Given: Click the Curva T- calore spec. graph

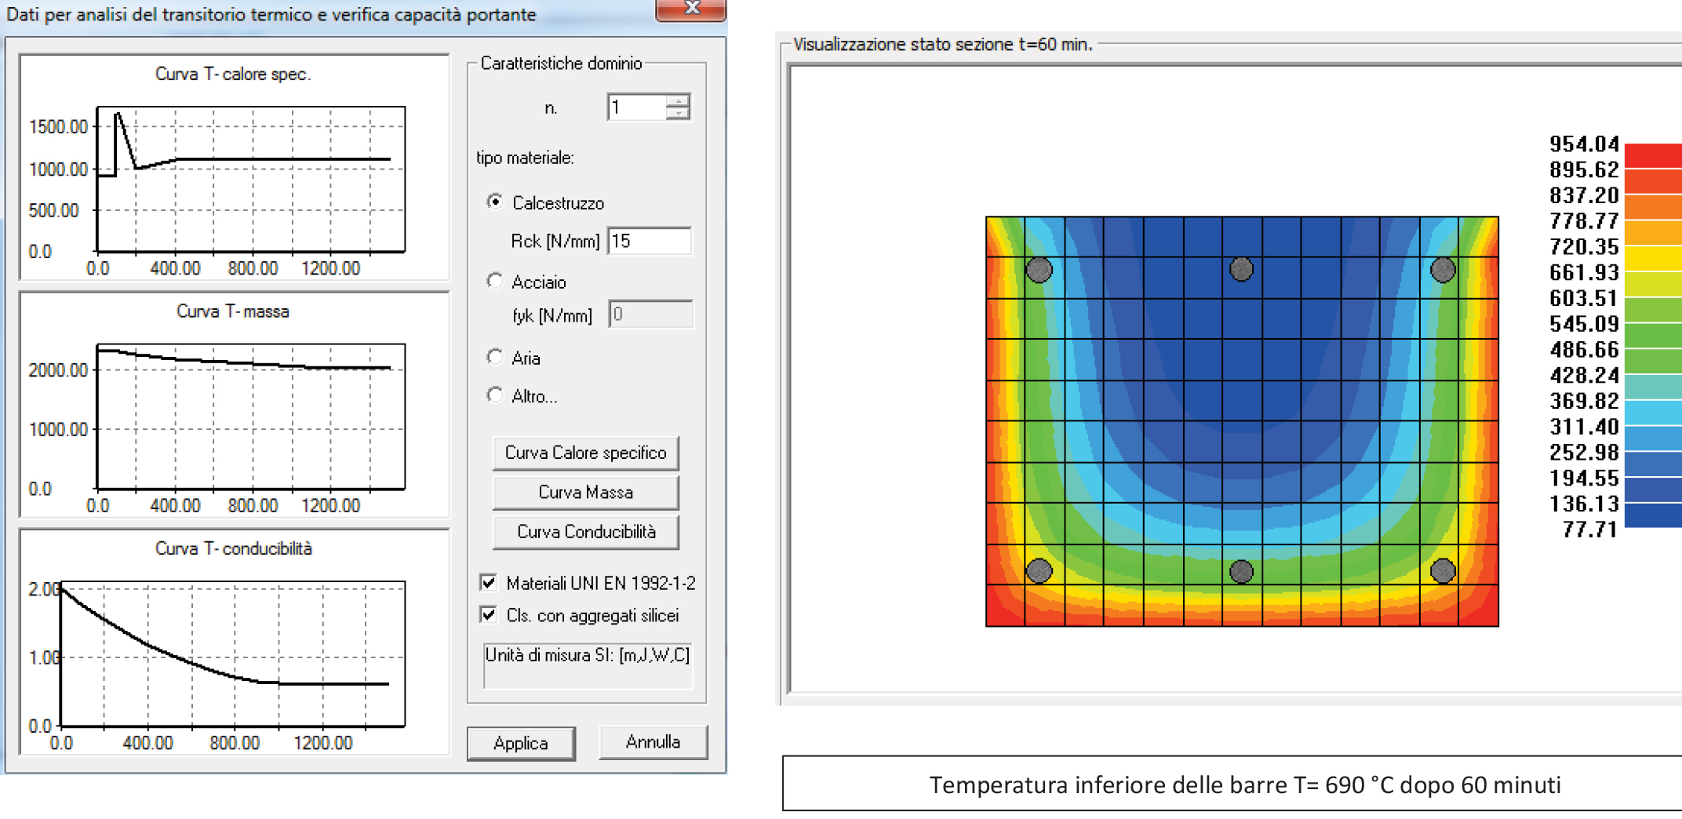Looking at the screenshot, I should coord(234,167).
